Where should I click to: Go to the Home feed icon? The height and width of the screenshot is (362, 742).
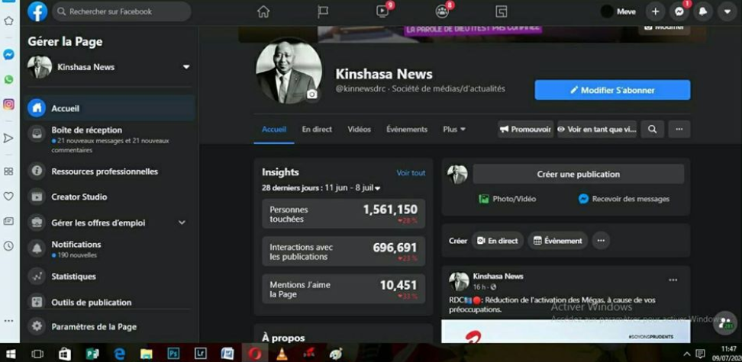click(263, 12)
